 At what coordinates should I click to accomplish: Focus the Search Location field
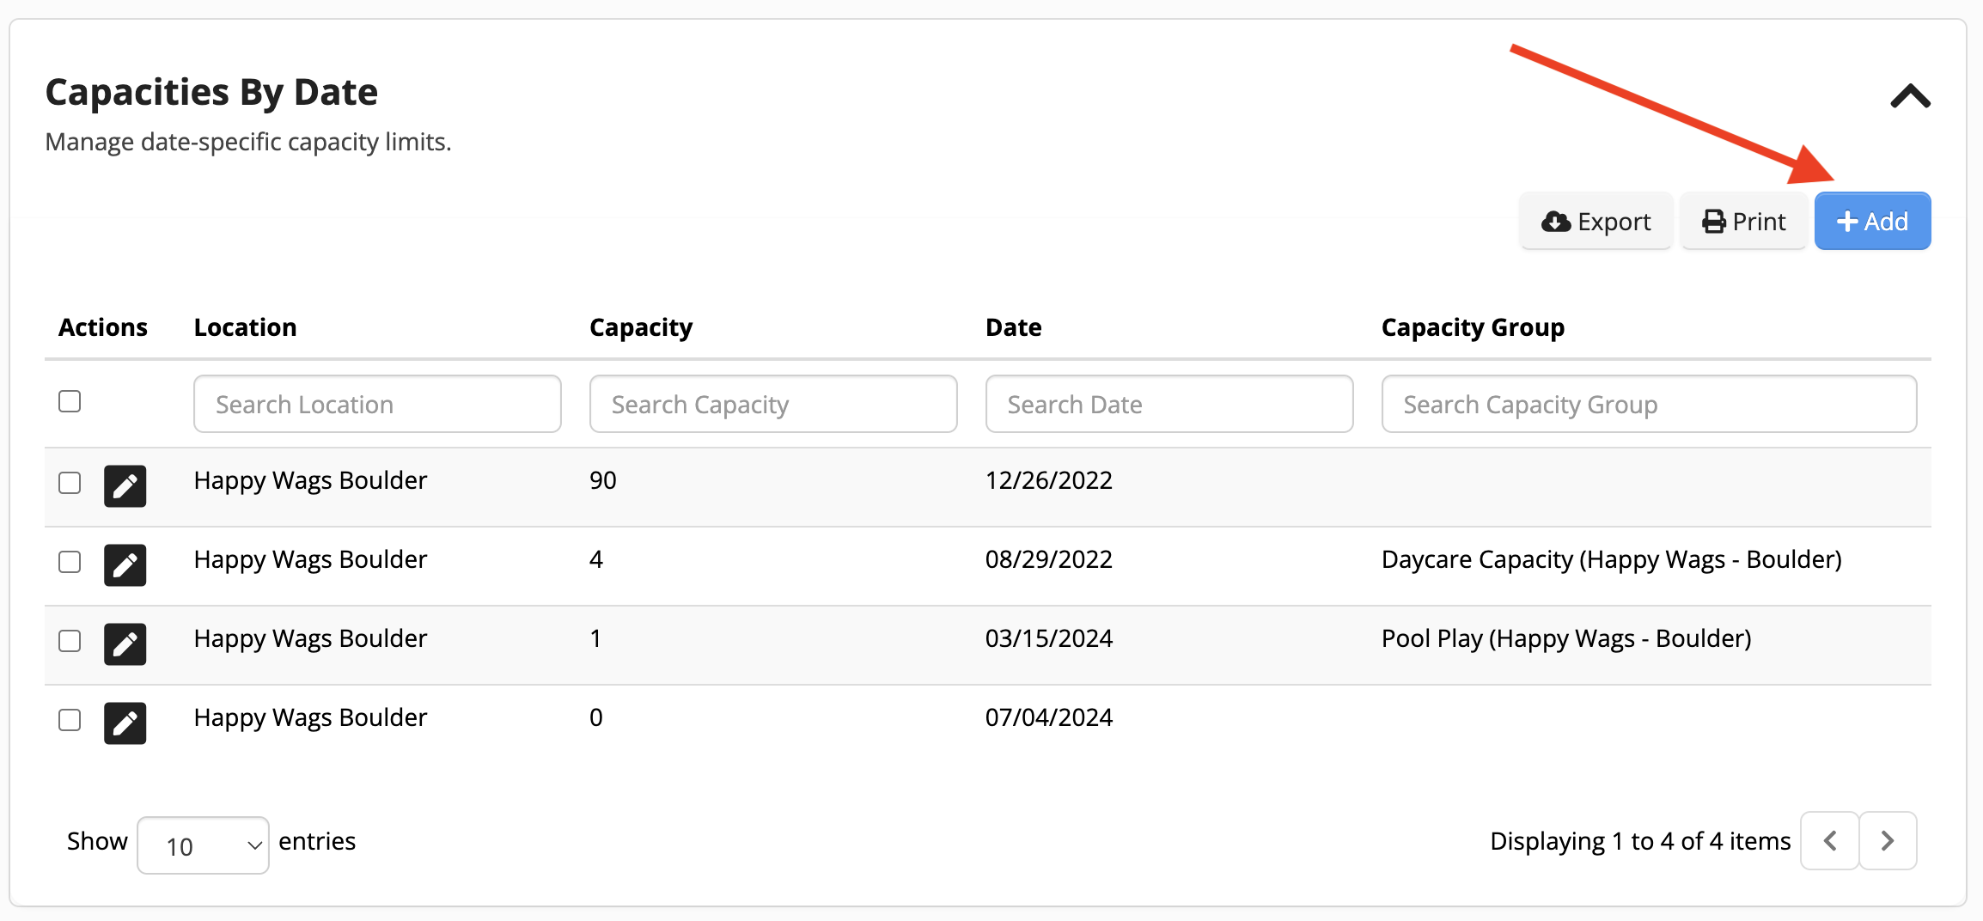(x=377, y=404)
